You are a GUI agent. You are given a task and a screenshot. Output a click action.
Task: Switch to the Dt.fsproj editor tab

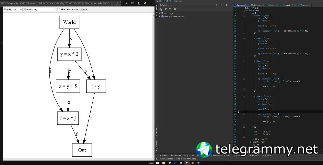(258, 5)
